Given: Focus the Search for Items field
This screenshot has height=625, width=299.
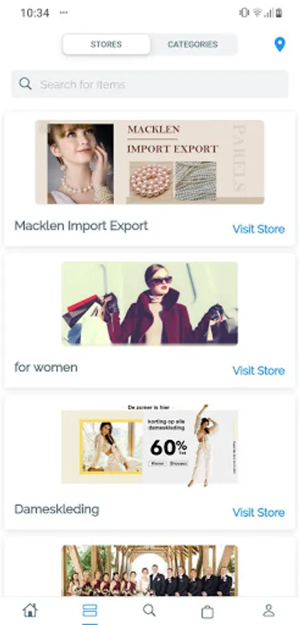Looking at the screenshot, I should coord(150,84).
